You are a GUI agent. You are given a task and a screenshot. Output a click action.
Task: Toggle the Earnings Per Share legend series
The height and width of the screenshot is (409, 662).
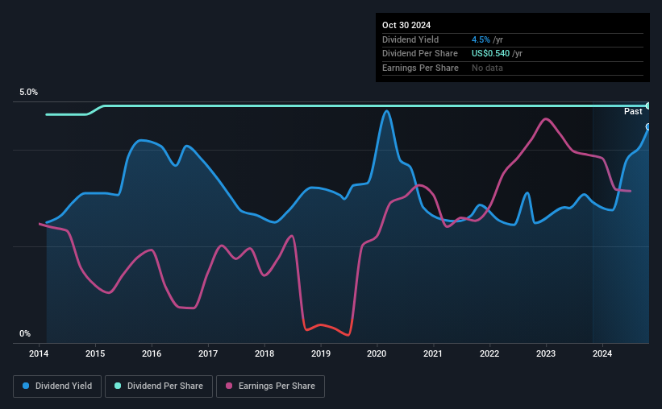[x=270, y=386]
